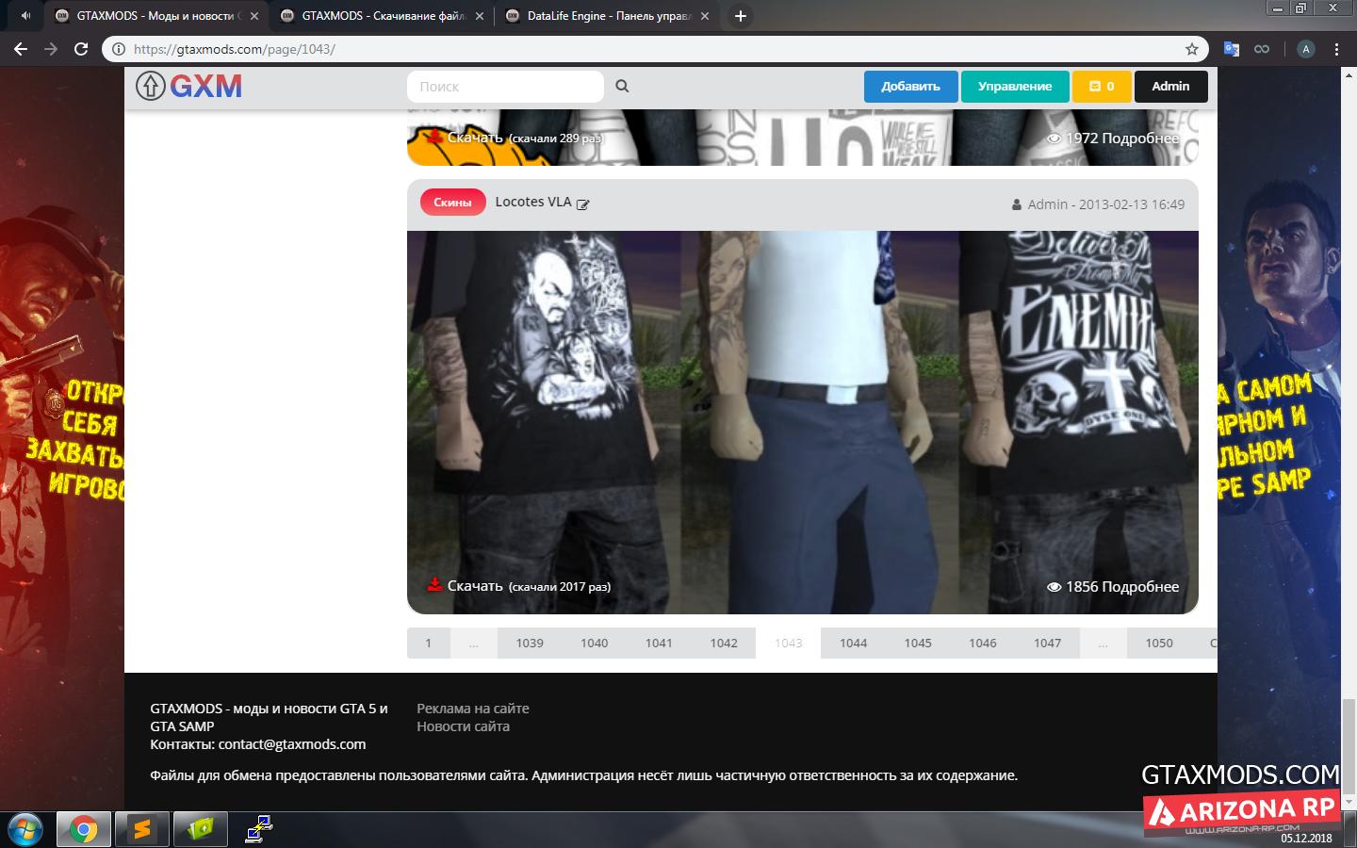Switch to DataLife Engine tab

[608, 16]
